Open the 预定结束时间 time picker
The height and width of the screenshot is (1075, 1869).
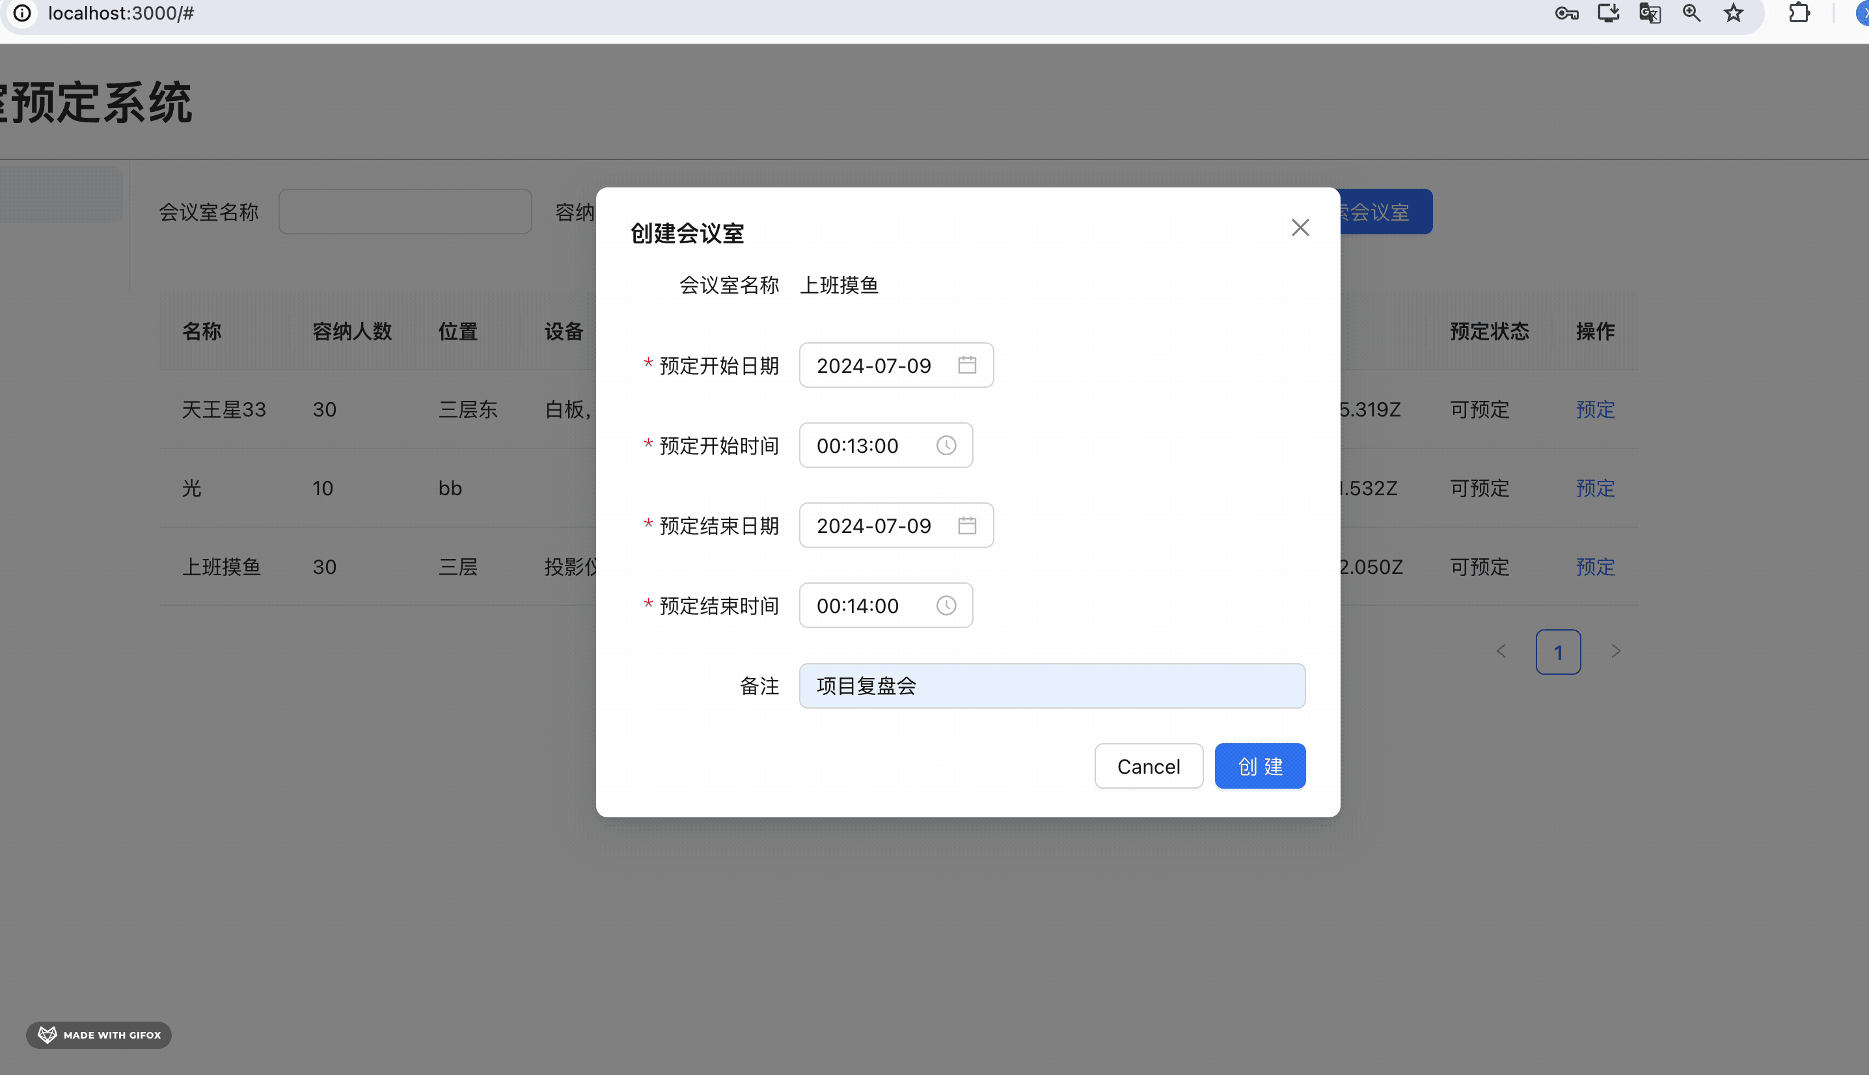[x=864, y=605]
